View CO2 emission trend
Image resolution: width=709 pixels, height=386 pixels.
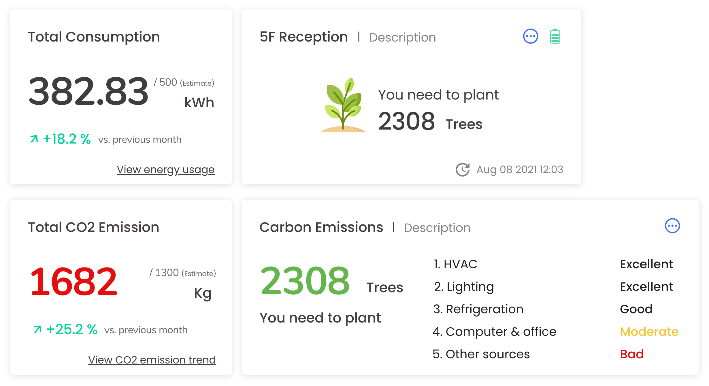[x=152, y=359]
